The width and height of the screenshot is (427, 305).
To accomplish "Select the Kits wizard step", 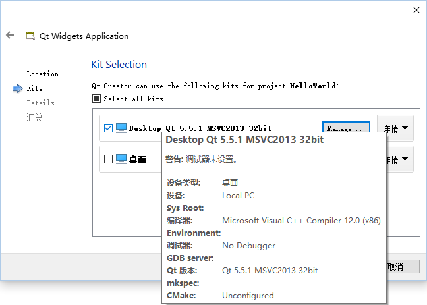I will point(34,88).
